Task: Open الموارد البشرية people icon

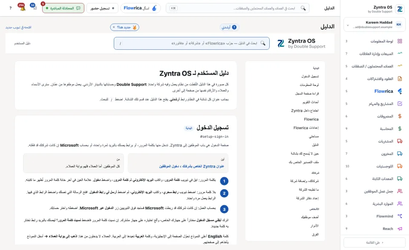Action: coord(400,204)
